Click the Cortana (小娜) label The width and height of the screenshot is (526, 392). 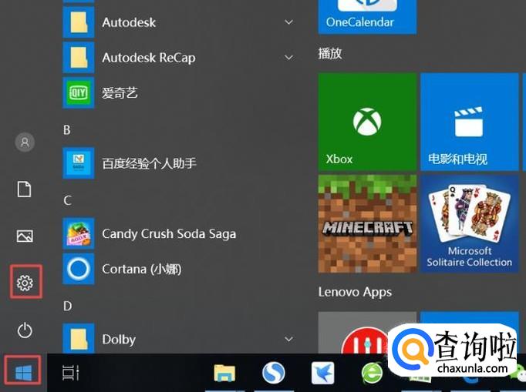pyautogui.click(x=142, y=269)
